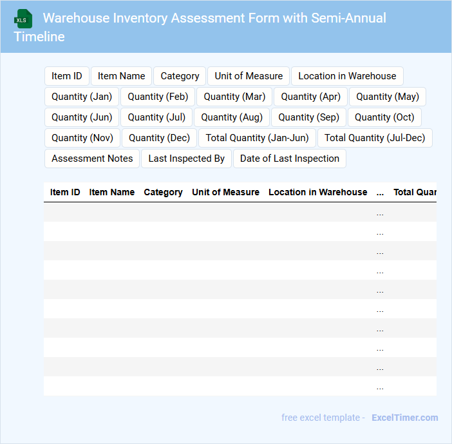Screen dimensions: 452x444
Task: Click the Location in Warehouse tag
Action: pyautogui.click(x=347, y=76)
